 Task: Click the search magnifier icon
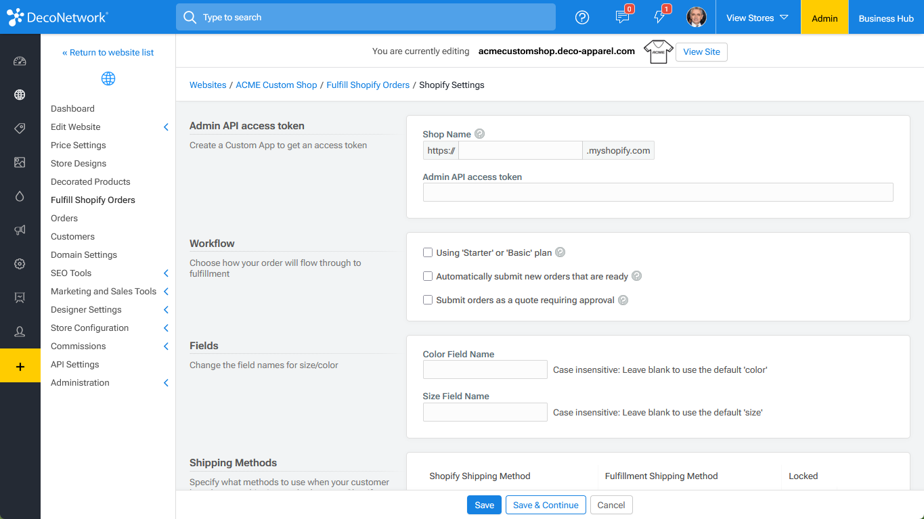click(x=190, y=17)
